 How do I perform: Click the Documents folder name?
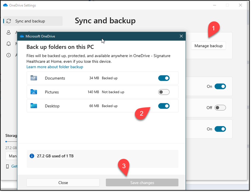[x=55, y=78]
